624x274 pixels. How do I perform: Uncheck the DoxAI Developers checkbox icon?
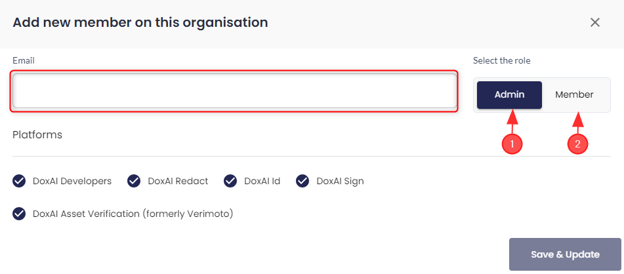point(19,181)
